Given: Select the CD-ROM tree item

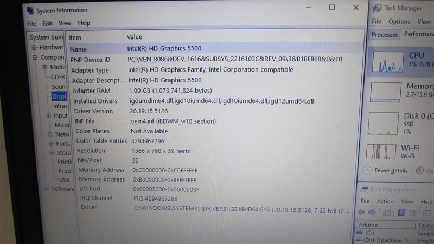Looking at the screenshot, I should 58,77.
